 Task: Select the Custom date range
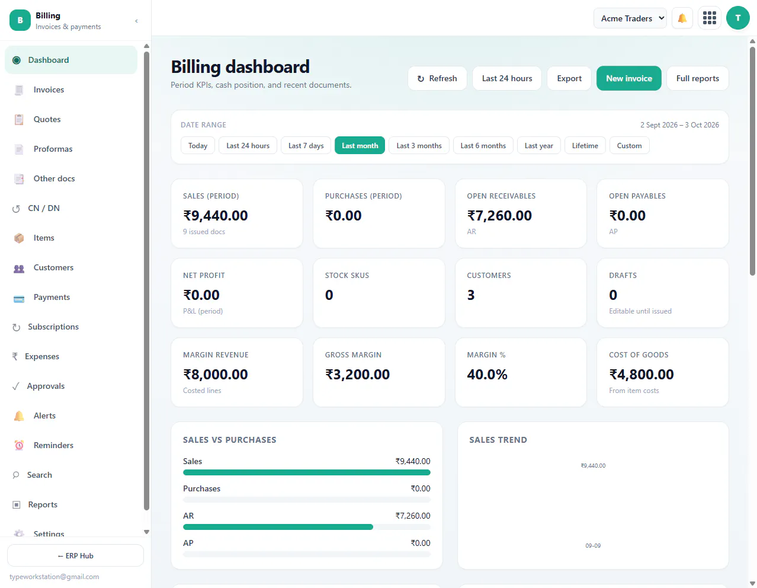point(630,146)
